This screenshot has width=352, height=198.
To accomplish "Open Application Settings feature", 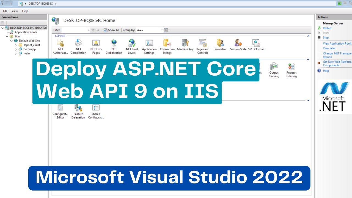I will (149, 46).
